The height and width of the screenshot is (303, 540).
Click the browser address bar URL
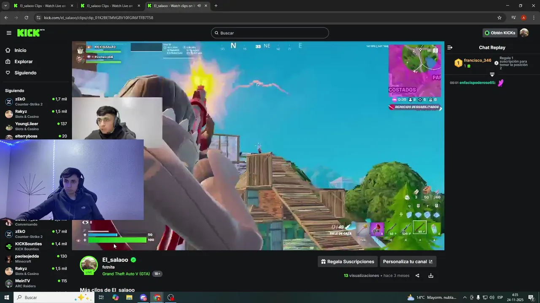tap(98, 18)
